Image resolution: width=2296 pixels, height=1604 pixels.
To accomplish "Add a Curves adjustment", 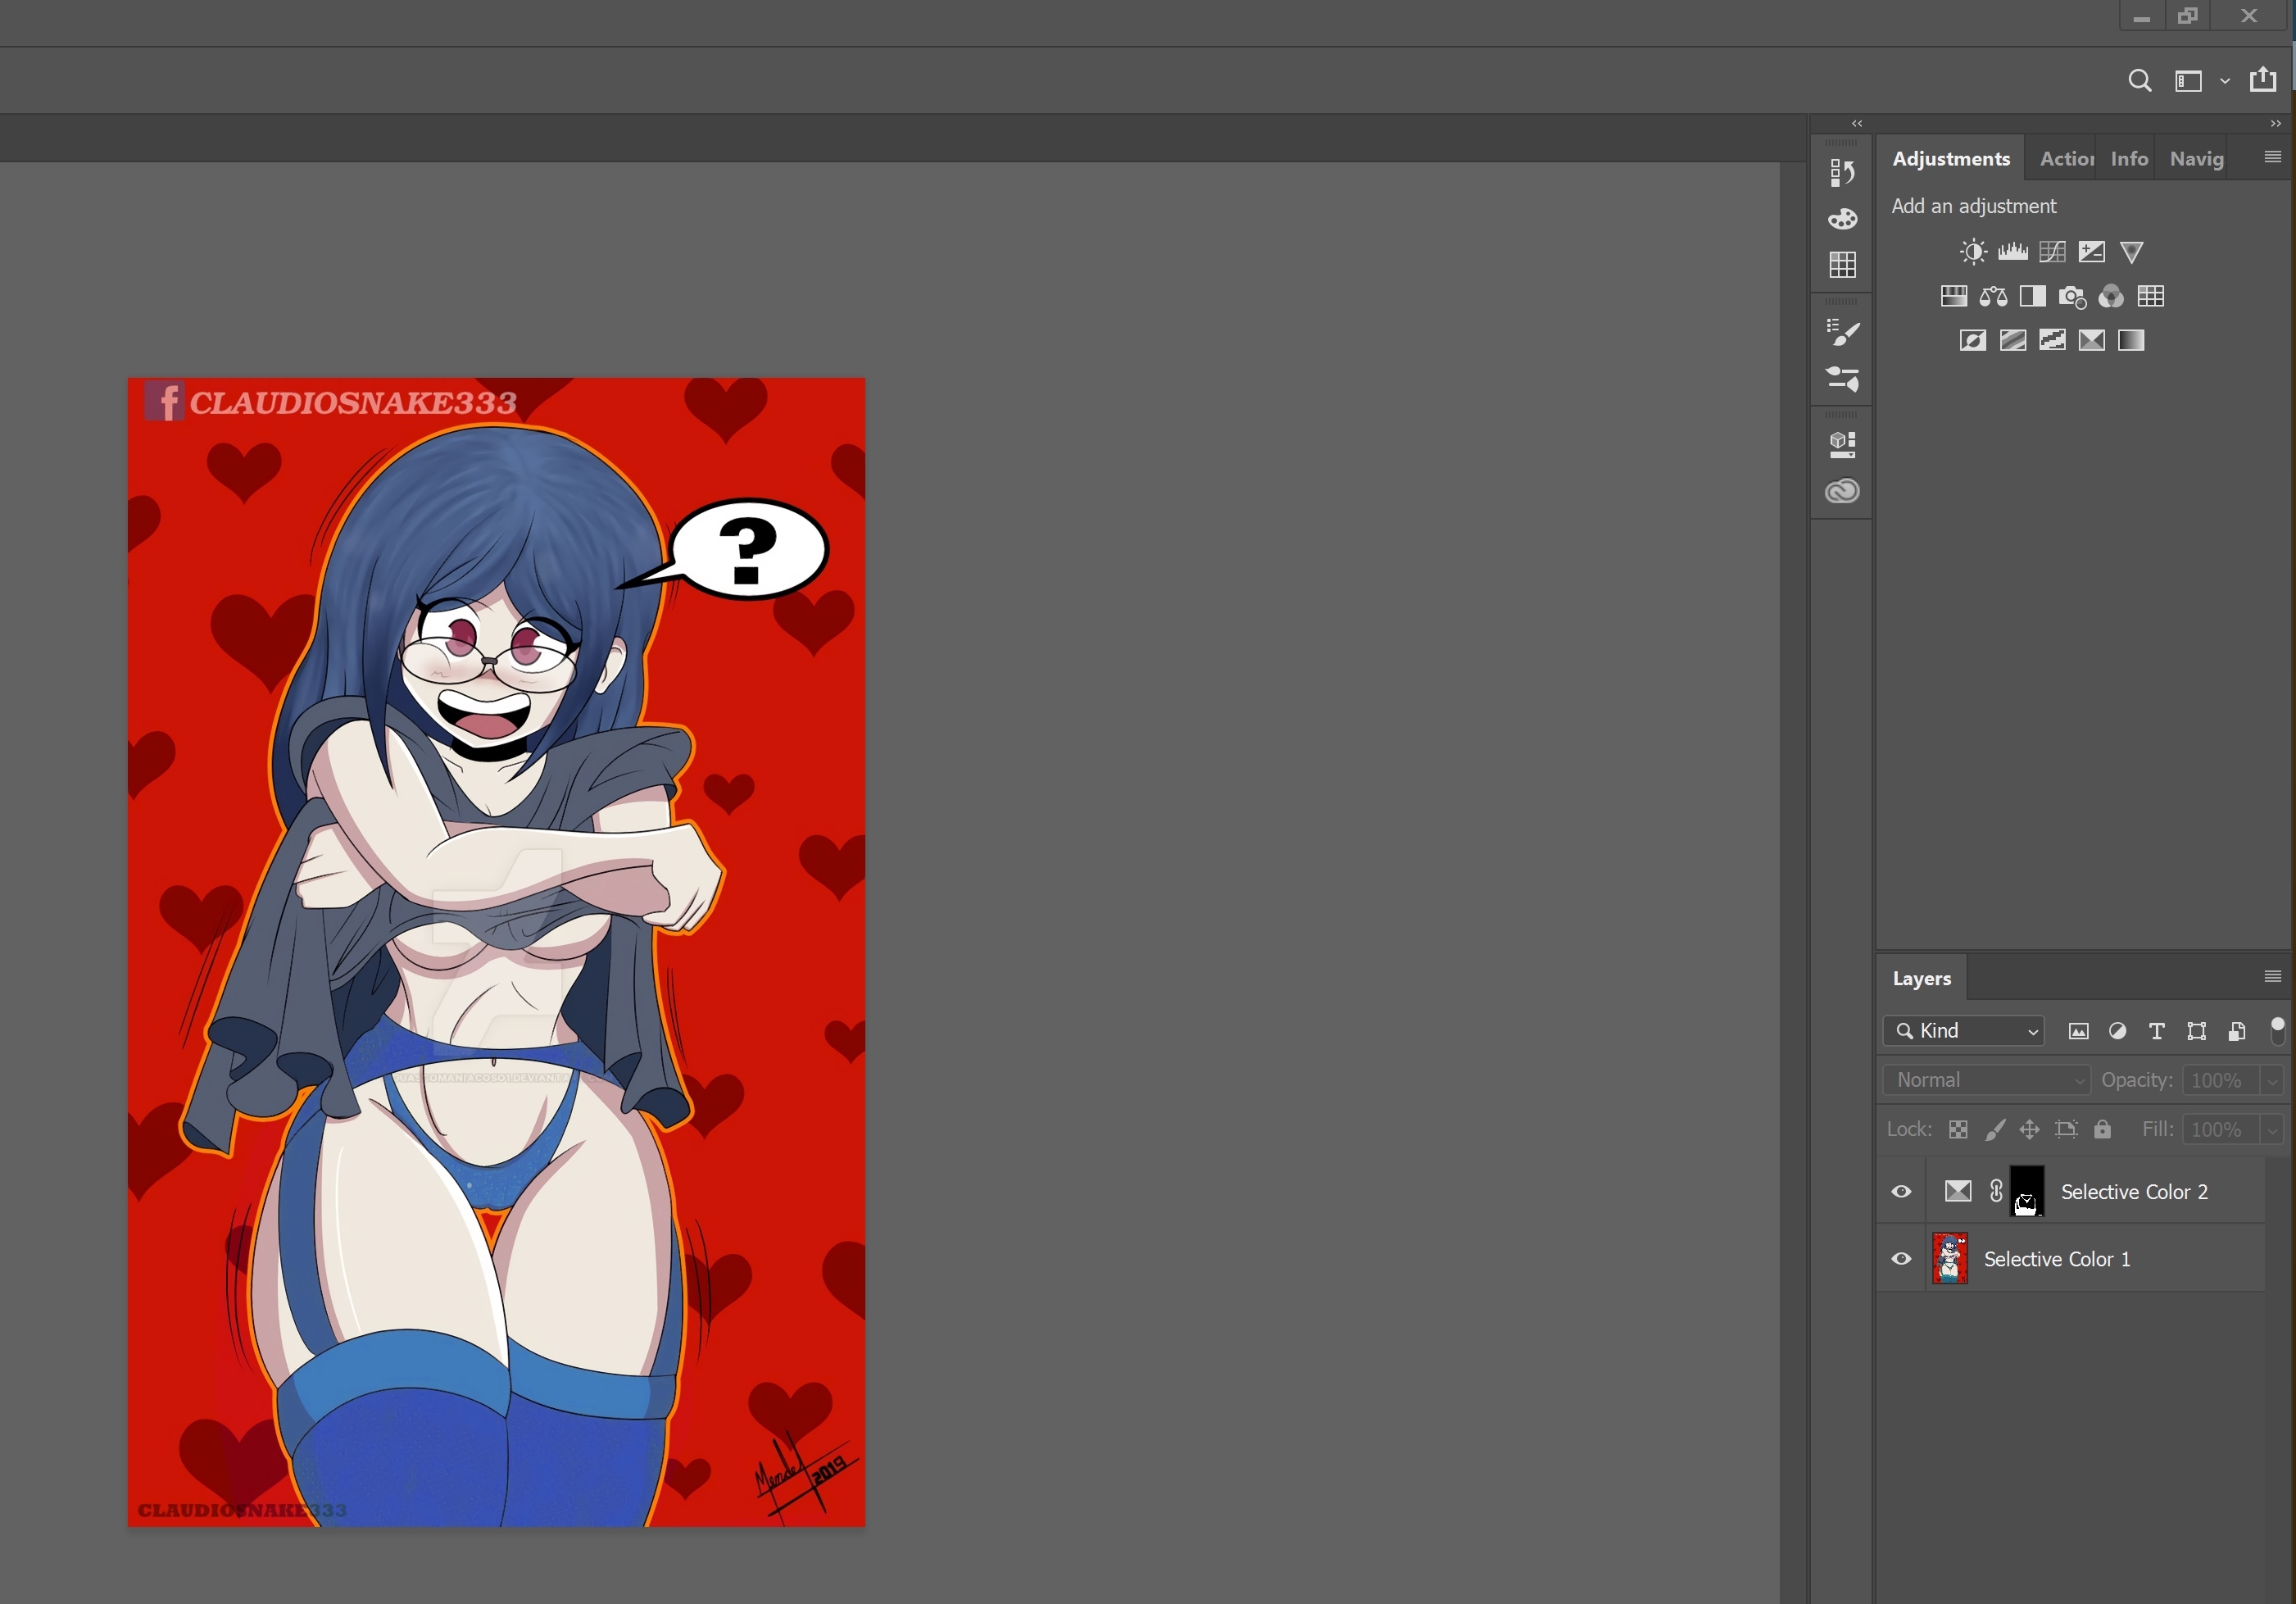I will (x=2052, y=252).
